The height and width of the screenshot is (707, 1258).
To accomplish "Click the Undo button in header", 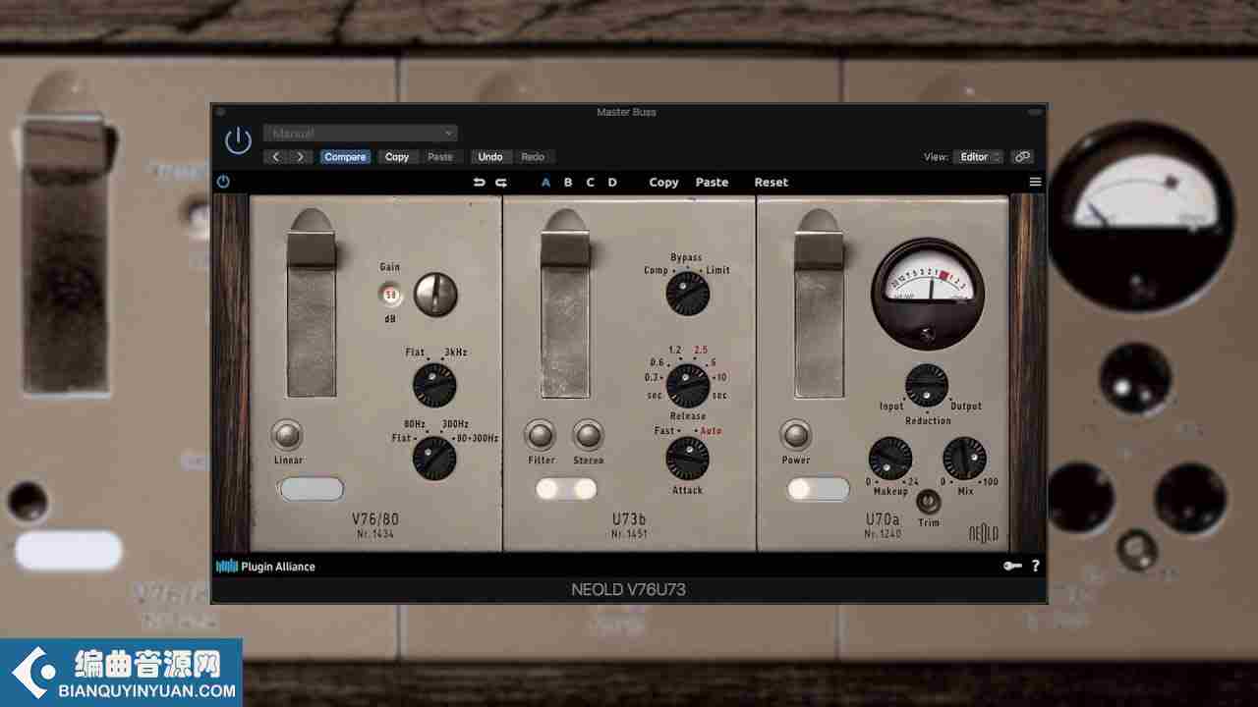I will tap(490, 157).
